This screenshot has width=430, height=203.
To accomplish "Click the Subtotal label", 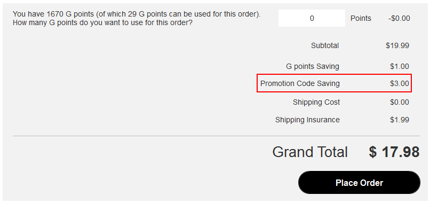I will (325, 45).
